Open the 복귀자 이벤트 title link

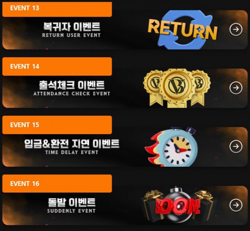(72, 27)
